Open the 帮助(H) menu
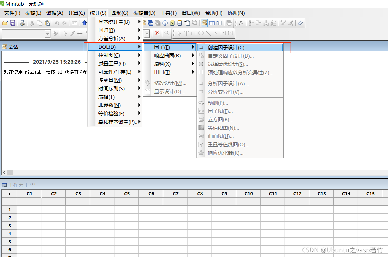The image size is (388, 257). (214, 13)
